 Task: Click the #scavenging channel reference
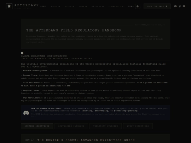[102, 111]
